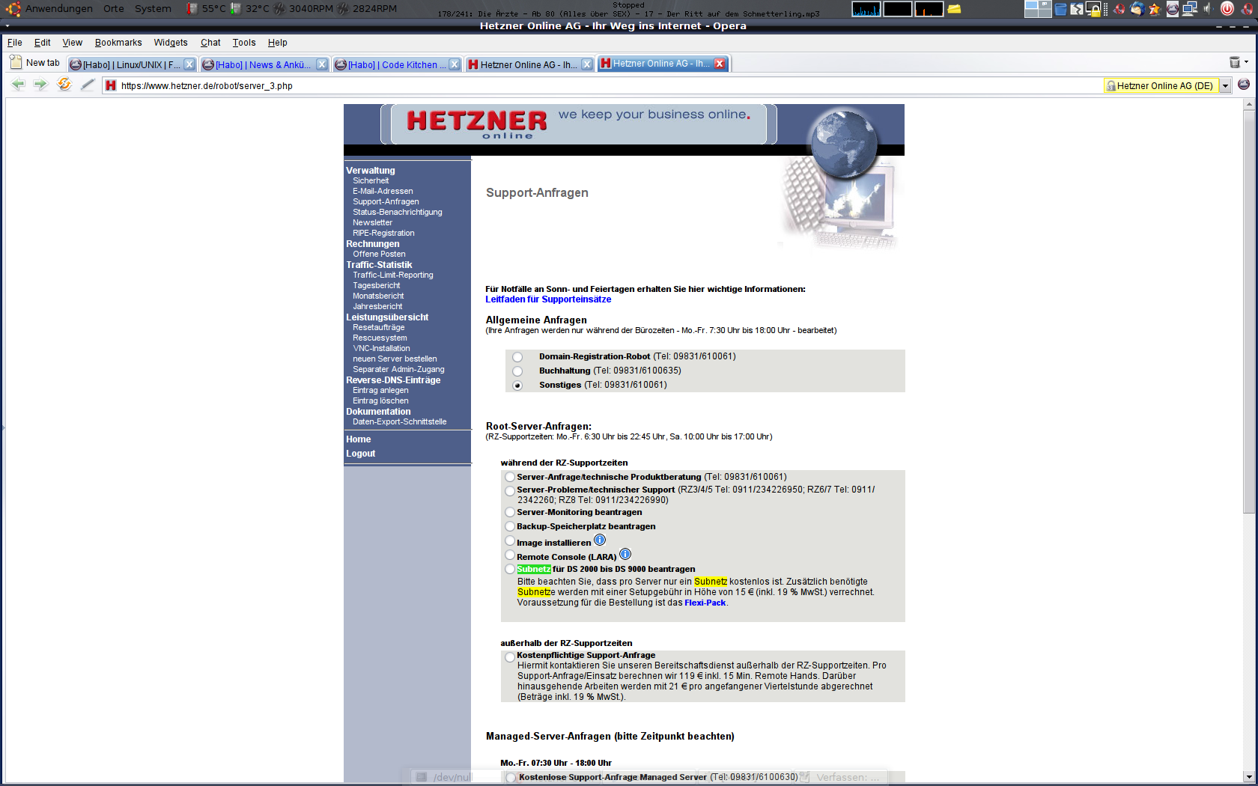Click the wand (pencil) toolbar icon
The width and height of the screenshot is (1258, 786).
point(88,85)
